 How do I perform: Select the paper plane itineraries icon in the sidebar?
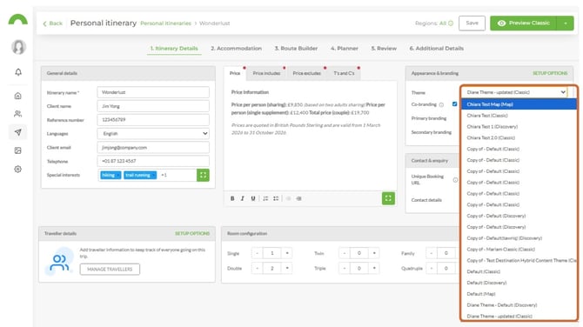[18, 132]
